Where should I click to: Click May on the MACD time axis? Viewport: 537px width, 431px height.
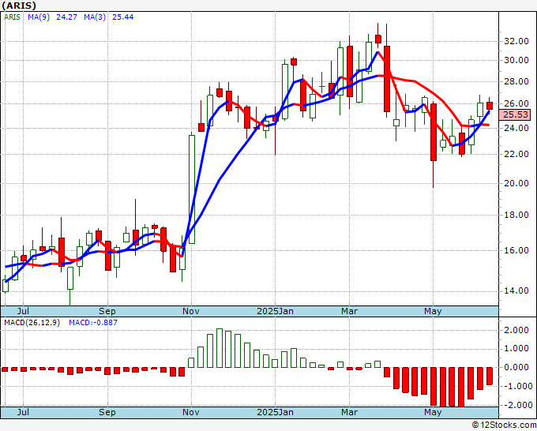(x=433, y=412)
